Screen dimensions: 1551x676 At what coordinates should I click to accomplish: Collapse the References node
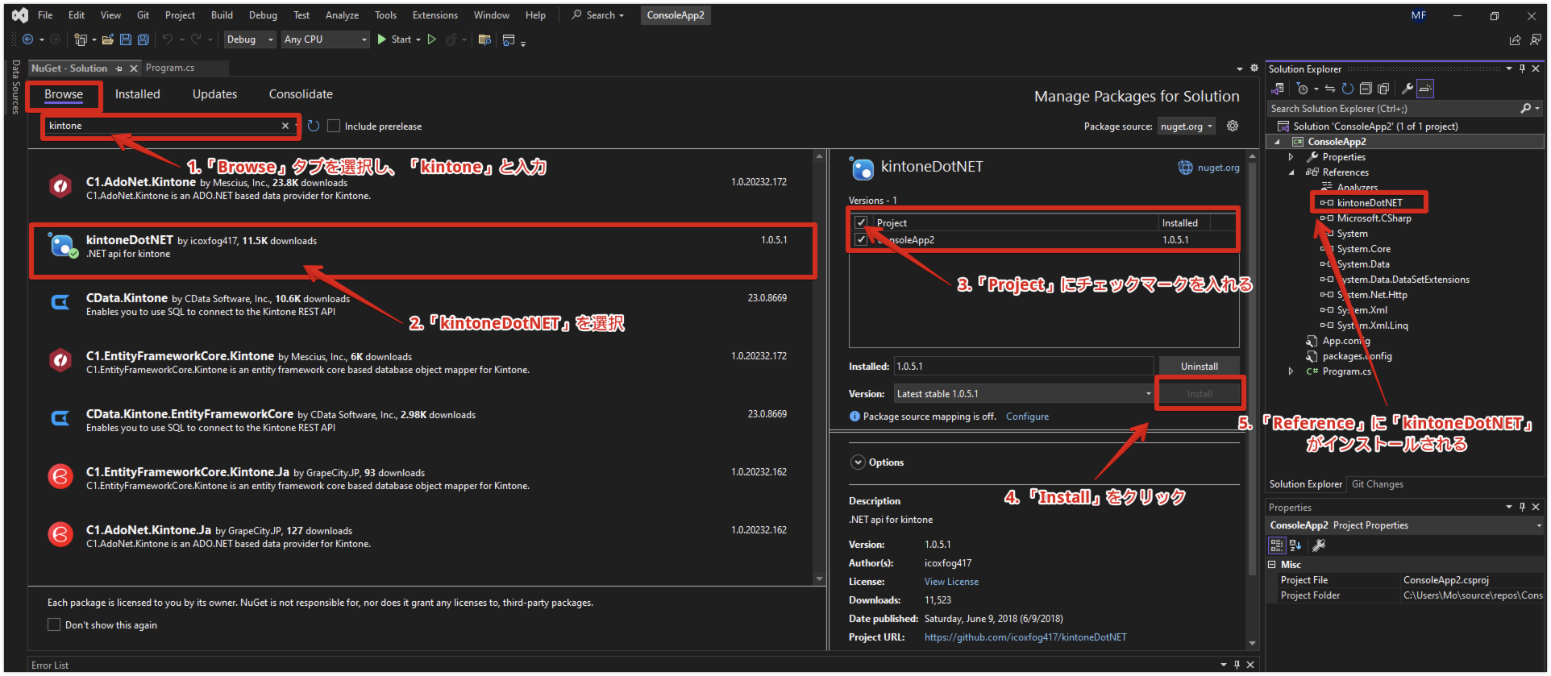click(x=1291, y=172)
